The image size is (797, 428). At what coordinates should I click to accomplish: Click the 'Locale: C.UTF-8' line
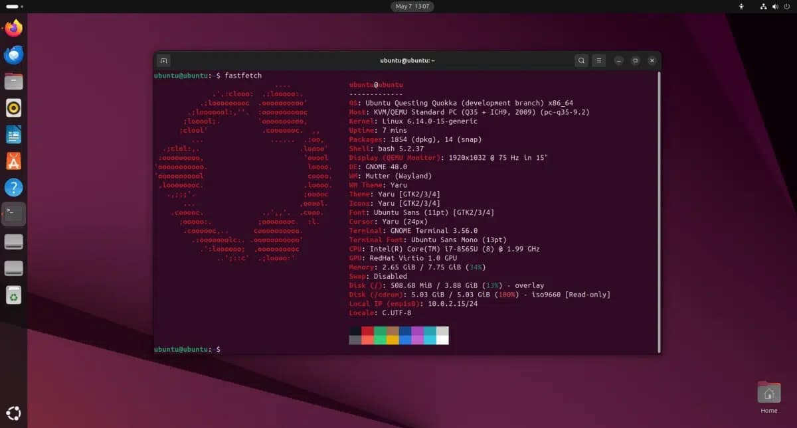pos(380,313)
